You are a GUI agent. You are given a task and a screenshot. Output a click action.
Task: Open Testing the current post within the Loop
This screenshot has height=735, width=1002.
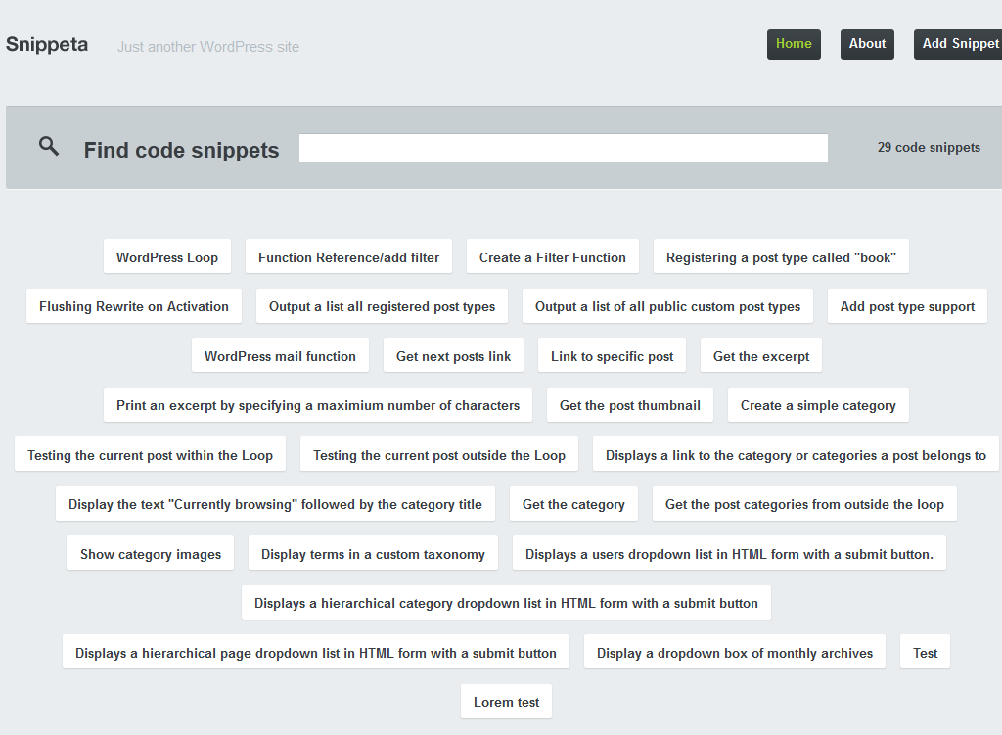(150, 455)
